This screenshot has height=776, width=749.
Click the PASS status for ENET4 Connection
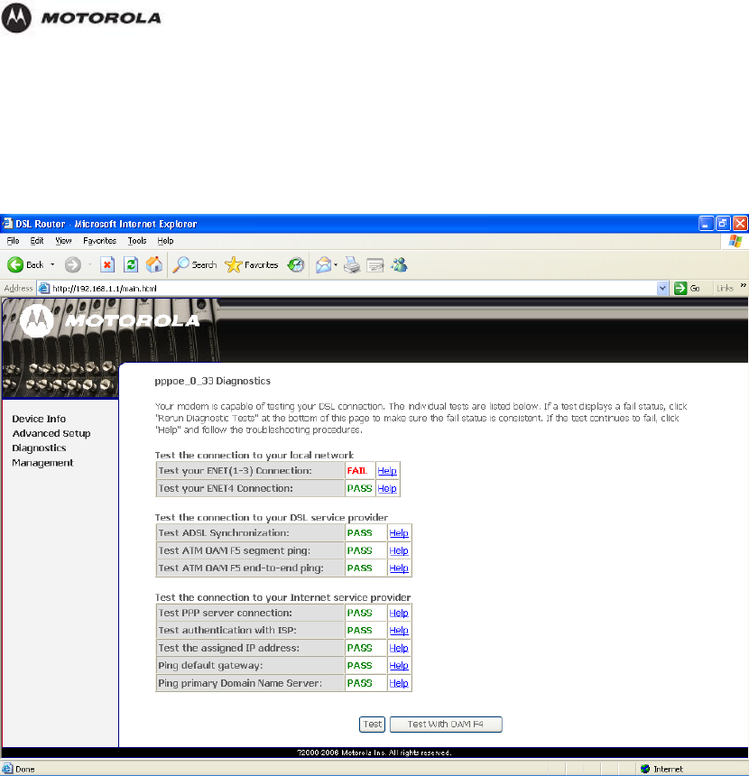359,488
